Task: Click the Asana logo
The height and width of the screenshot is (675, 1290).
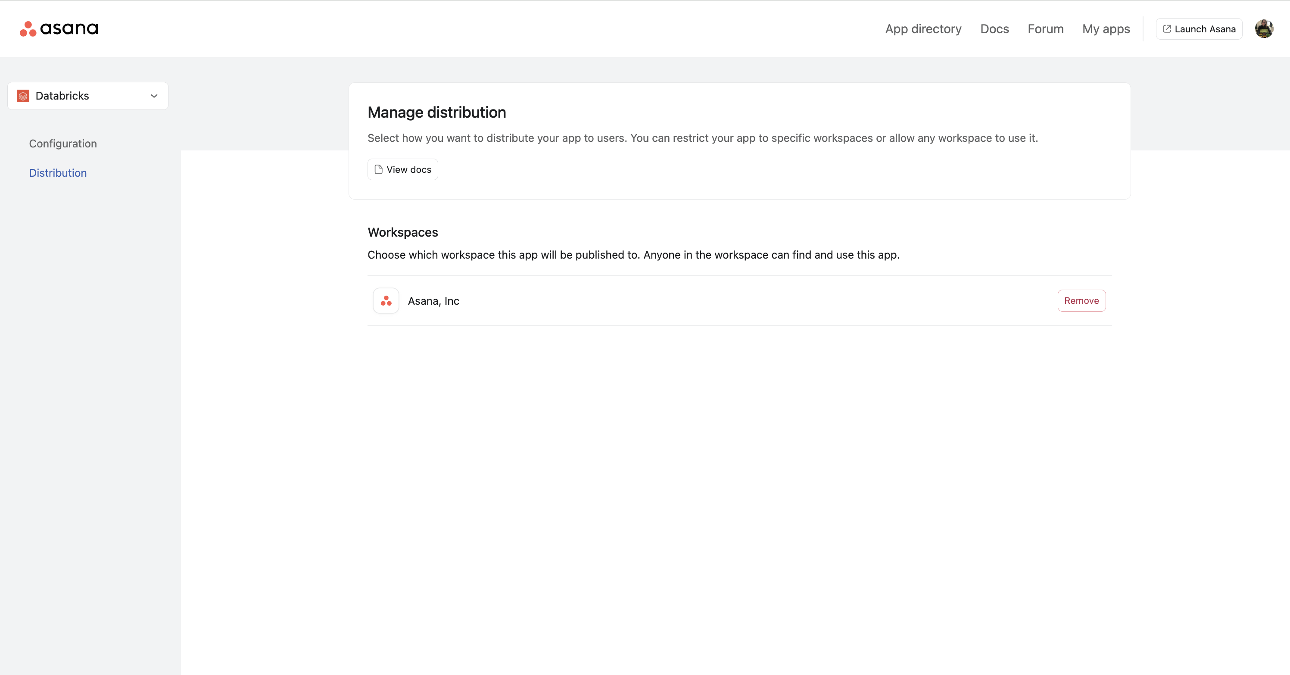Action: point(59,28)
